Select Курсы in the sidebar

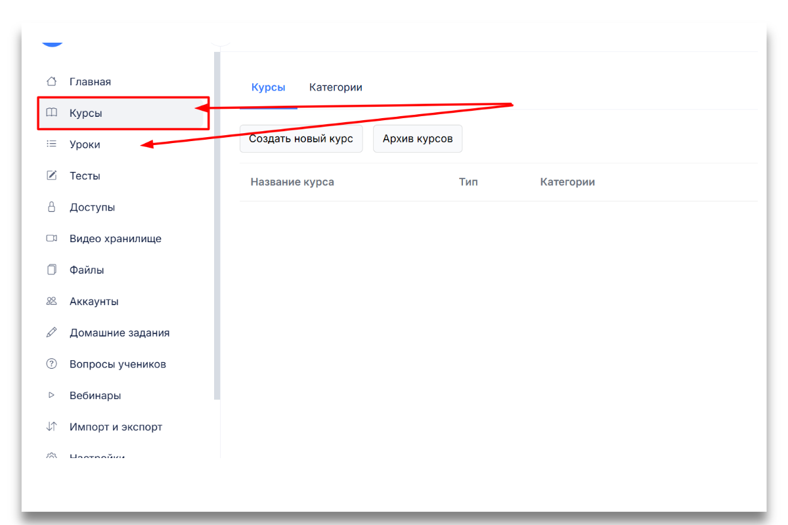tap(86, 114)
